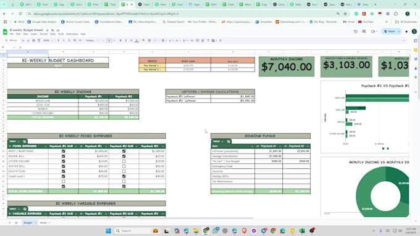
Task: Open File Explorer from the taskbar
Action: tap(196, 230)
